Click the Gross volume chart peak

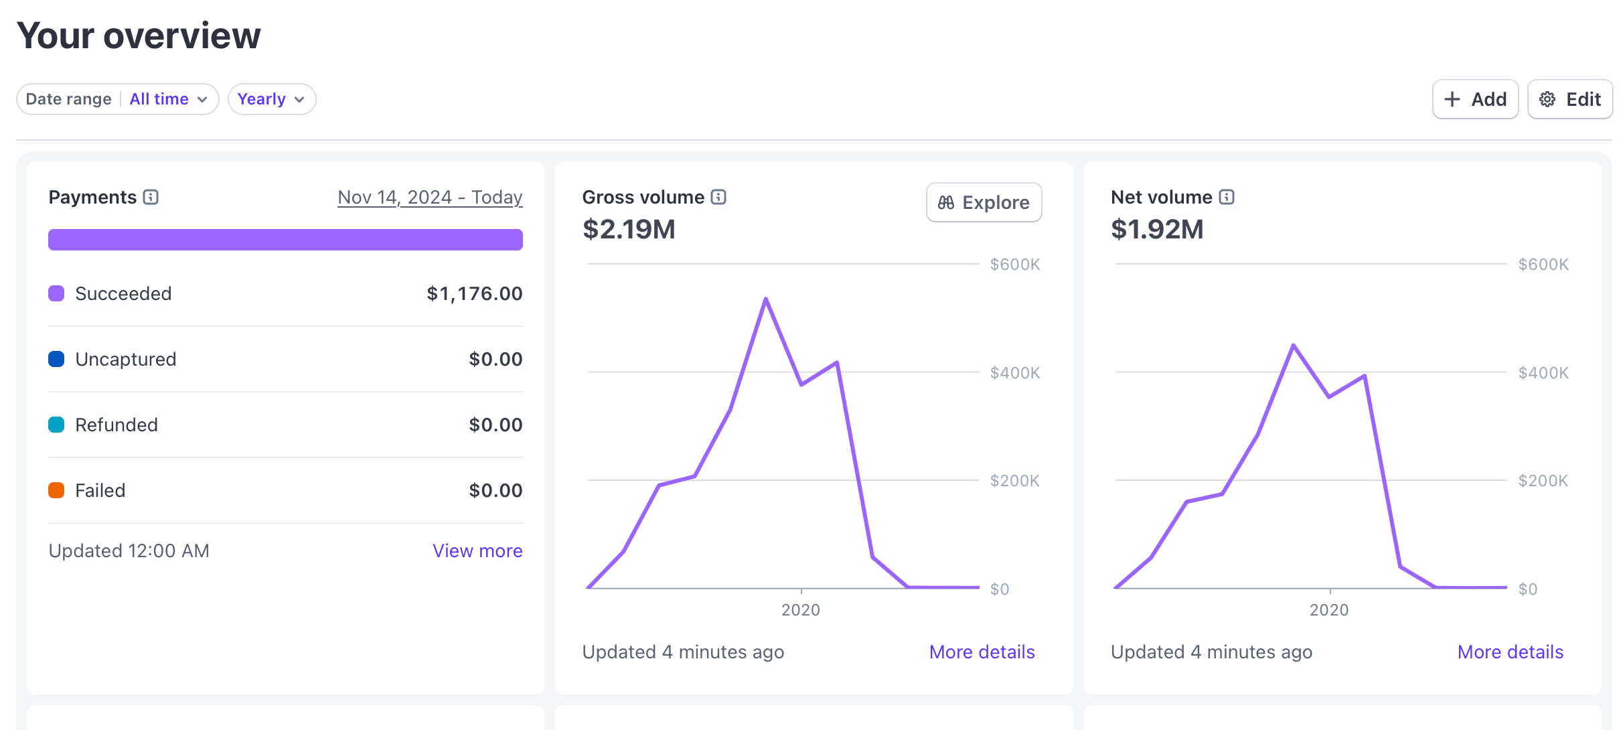click(x=765, y=299)
